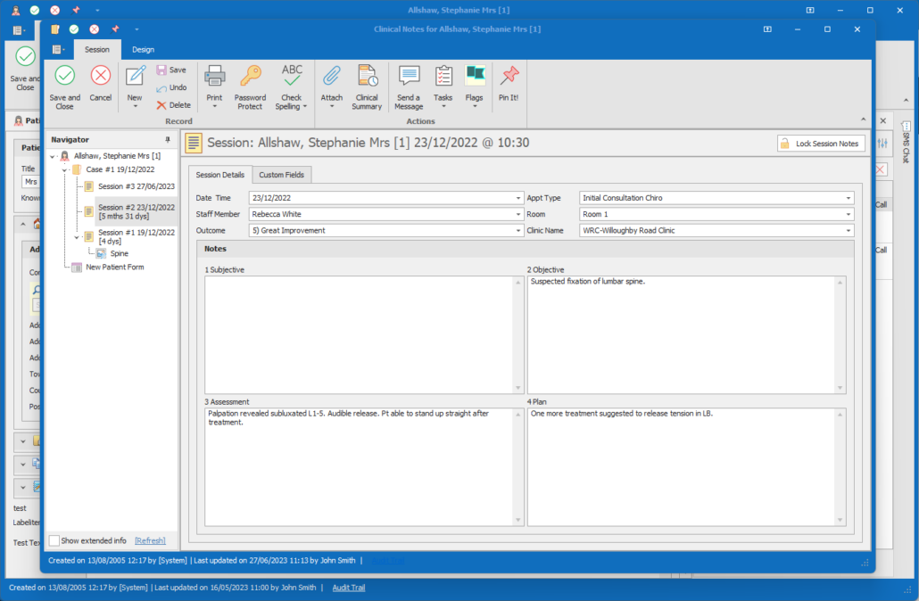Click the Refresh link in the Navigator

150,540
